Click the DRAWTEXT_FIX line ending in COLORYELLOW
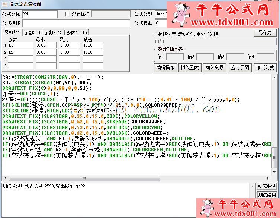 [81, 116]
